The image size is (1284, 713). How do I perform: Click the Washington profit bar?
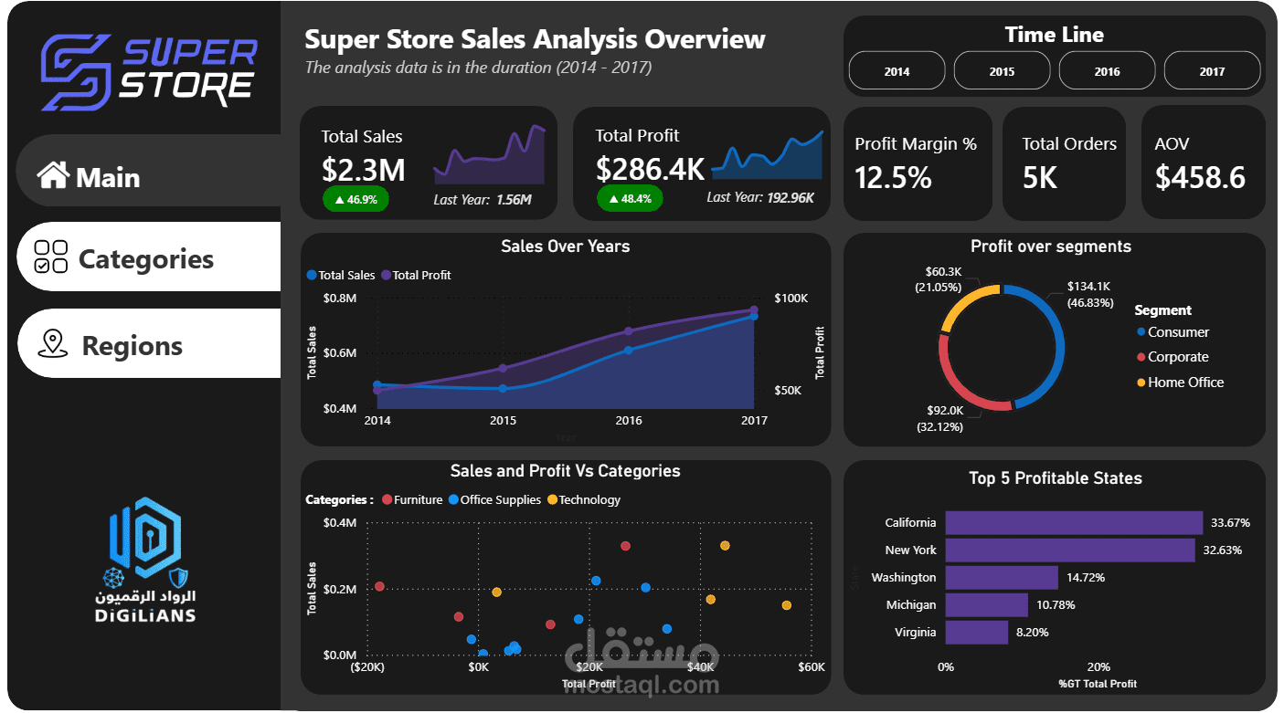click(1002, 577)
